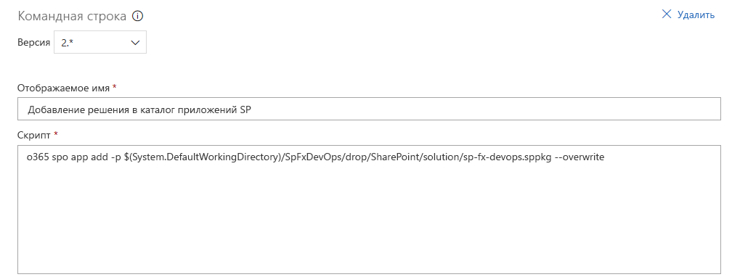Screen dimensions: 732x277
Task: Click the Версия label
Action: pos(33,43)
